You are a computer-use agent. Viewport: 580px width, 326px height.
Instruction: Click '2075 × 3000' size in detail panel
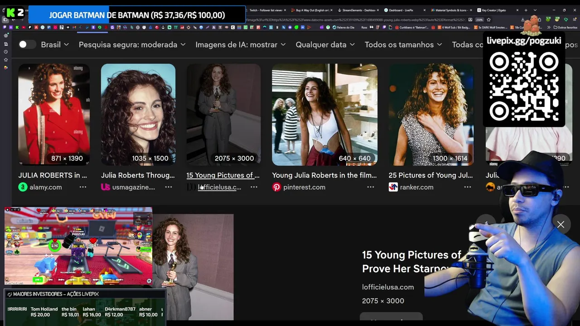pyautogui.click(x=383, y=301)
